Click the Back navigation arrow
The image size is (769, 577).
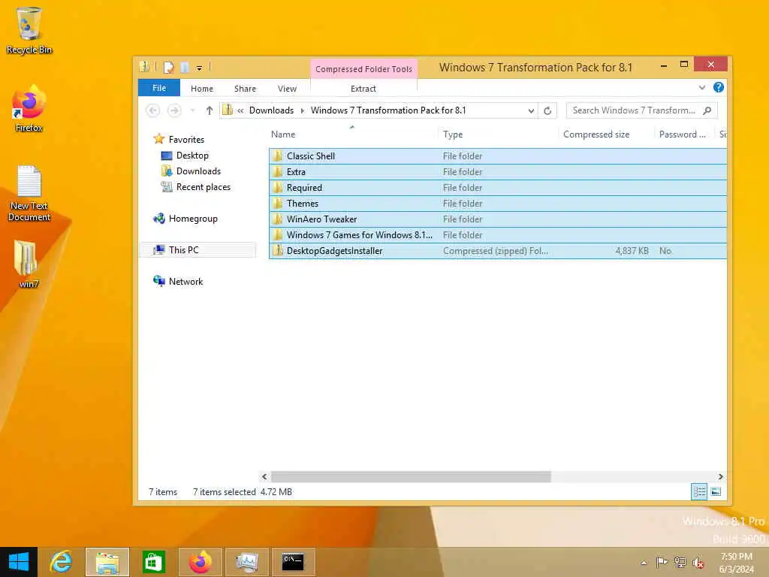tap(153, 111)
